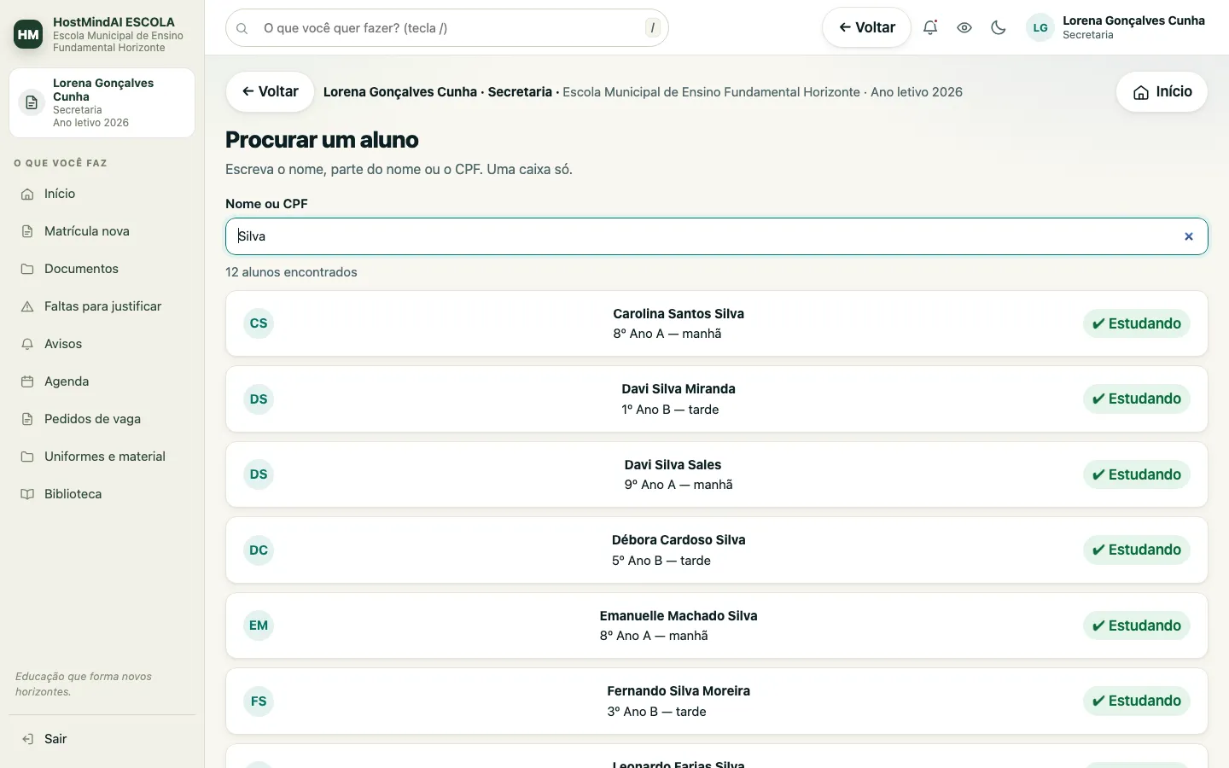Click Voltar button beside breadcrumb

[270, 91]
